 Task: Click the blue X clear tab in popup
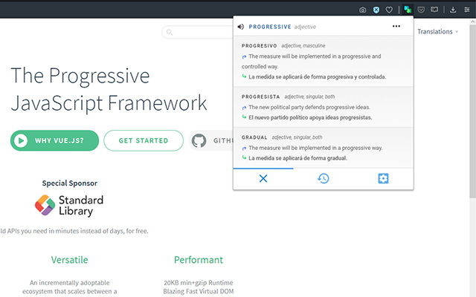[263, 178]
